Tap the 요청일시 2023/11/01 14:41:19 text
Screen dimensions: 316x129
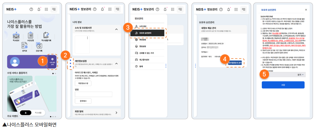point(212,43)
